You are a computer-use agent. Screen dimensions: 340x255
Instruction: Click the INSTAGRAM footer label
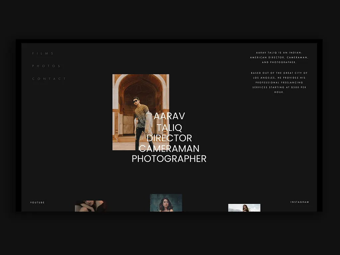(299, 202)
